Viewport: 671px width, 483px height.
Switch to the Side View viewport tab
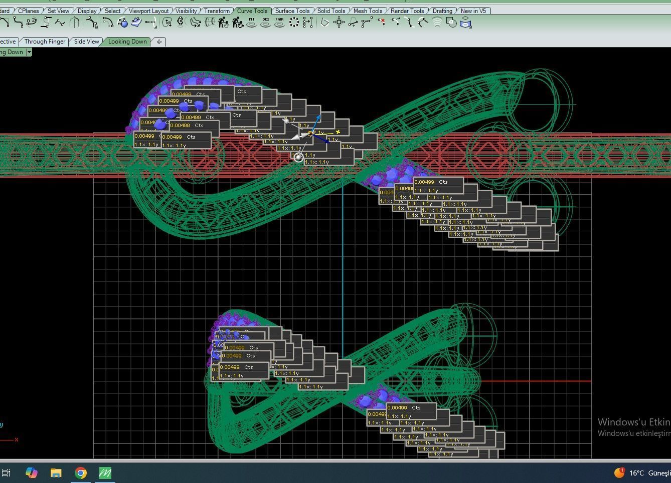point(86,42)
